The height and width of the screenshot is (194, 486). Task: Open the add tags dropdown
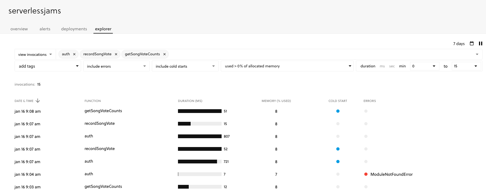48,66
